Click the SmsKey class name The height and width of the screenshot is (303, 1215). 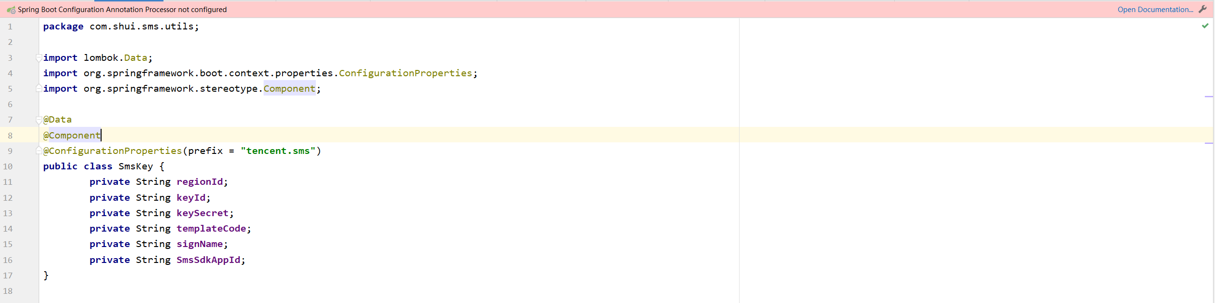(136, 166)
